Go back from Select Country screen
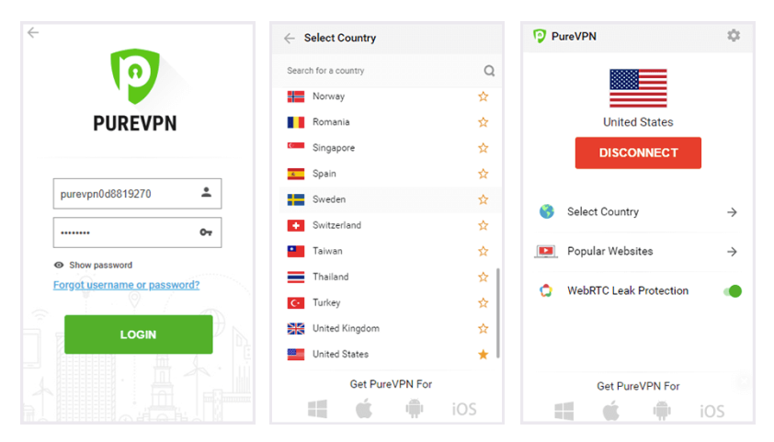774x442 pixels. click(290, 38)
